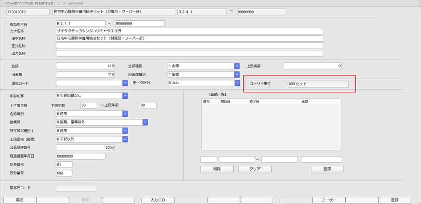Select the 金額 input field
The height and width of the screenshot is (204, 421).
pos(85,66)
